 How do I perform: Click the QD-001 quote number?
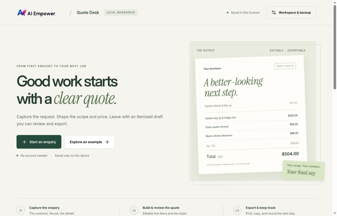point(293,103)
